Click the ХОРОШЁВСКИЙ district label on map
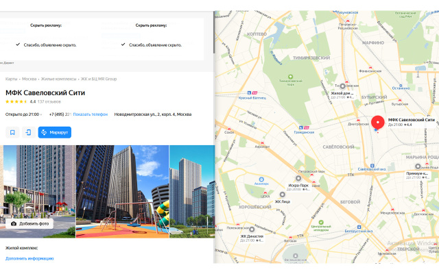 (254, 207)
